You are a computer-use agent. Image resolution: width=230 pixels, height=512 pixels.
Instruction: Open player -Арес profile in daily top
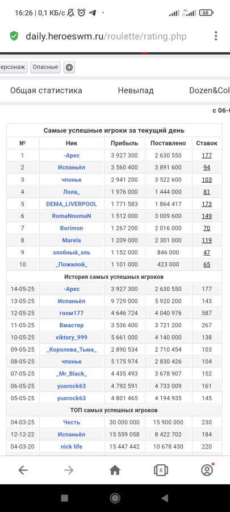coord(72,155)
